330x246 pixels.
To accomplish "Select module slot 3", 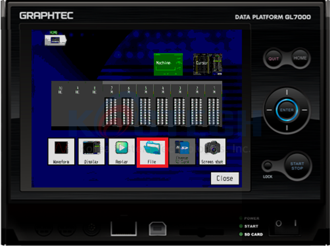I will [180, 105].
